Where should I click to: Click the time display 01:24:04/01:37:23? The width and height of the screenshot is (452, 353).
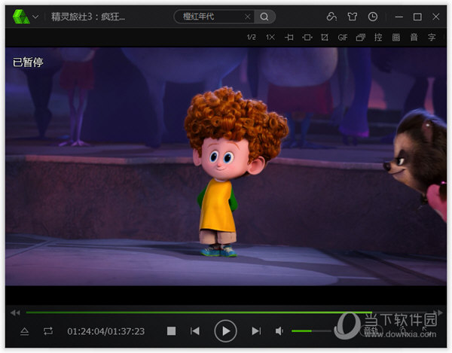[105, 331]
